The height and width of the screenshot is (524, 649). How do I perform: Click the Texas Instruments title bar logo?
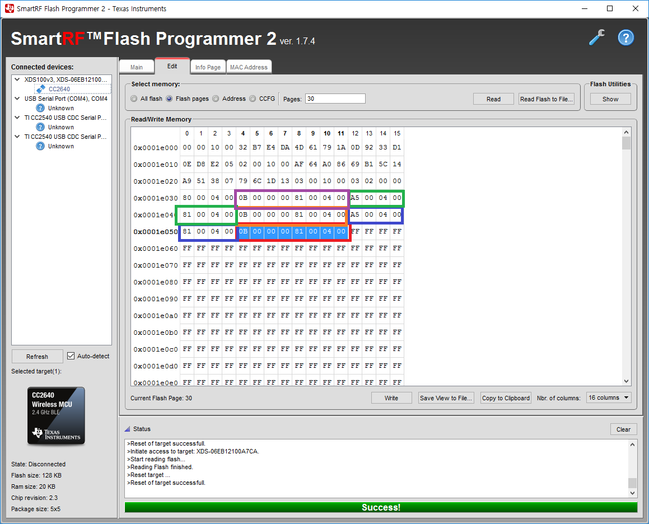pyautogui.click(x=9, y=8)
